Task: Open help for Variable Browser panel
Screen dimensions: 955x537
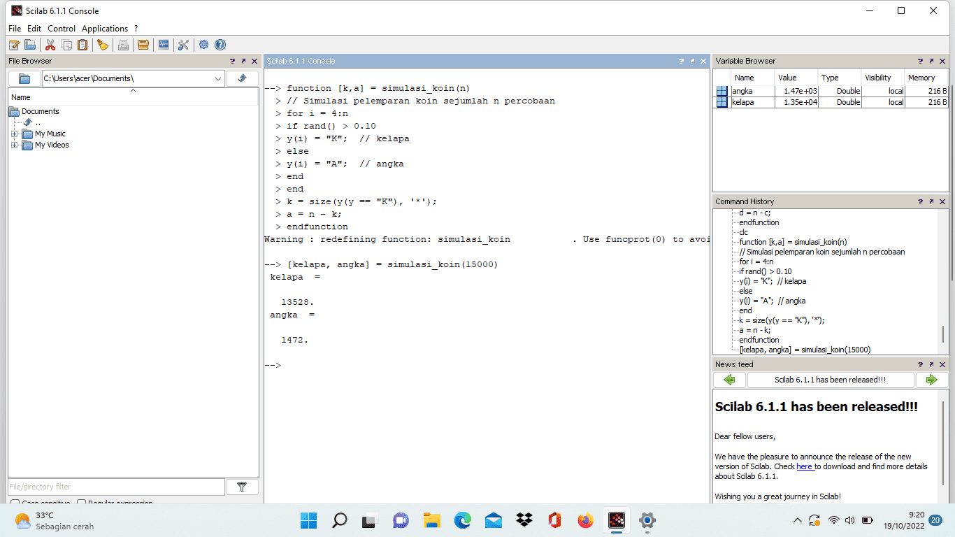Action: (921, 61)
